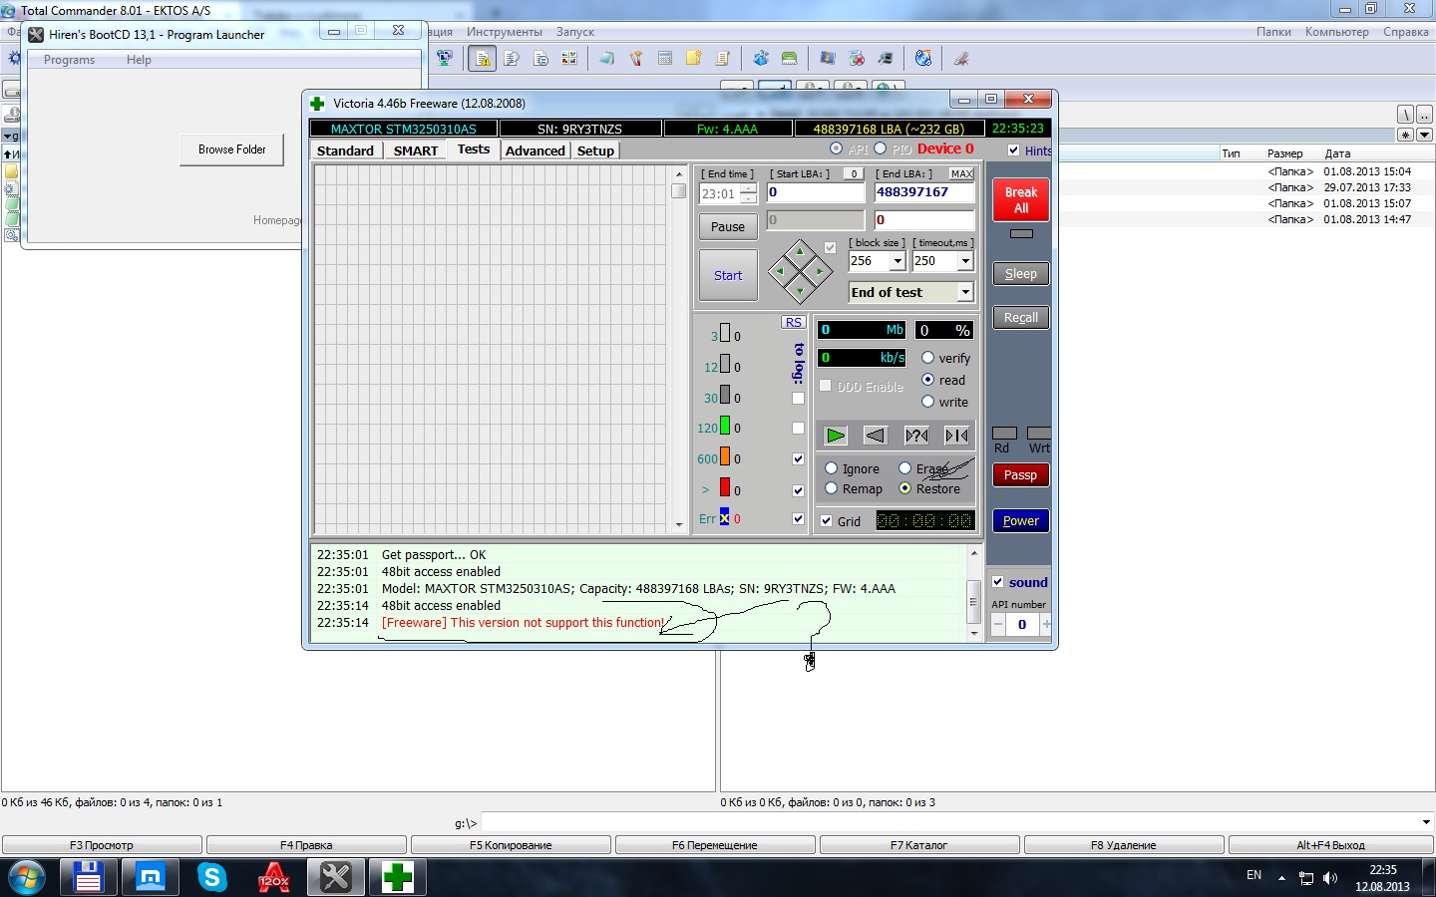Click the paint brushes icon in Total Commander toolbar
Image resolution: width=1436 pixels, height=897 pixels.
click(x=635, y=59)
